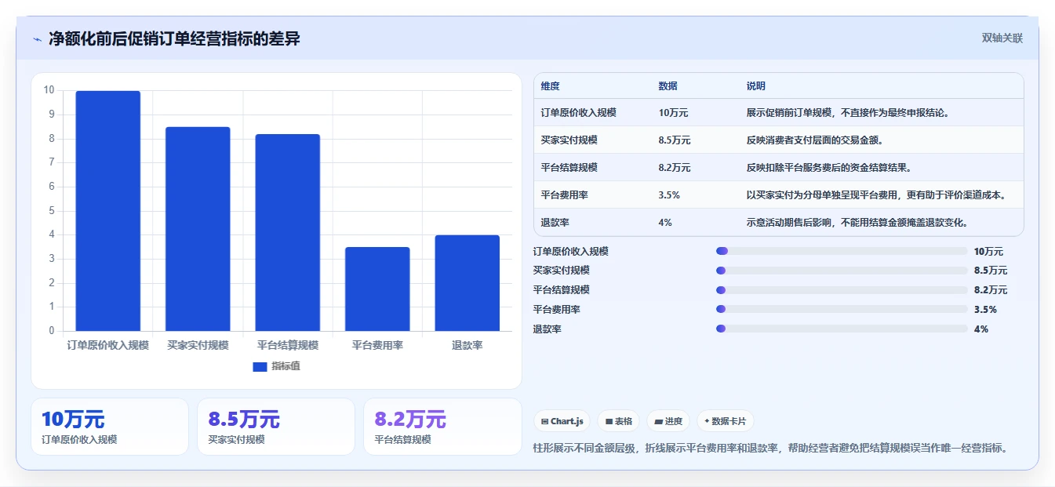Click the 10万元 data card

pos(110,427)
